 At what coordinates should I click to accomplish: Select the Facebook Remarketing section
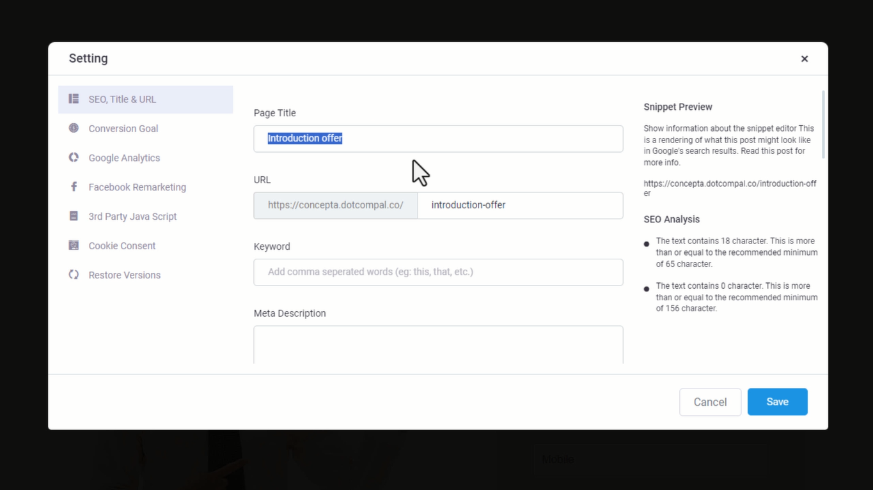point(146,187)
